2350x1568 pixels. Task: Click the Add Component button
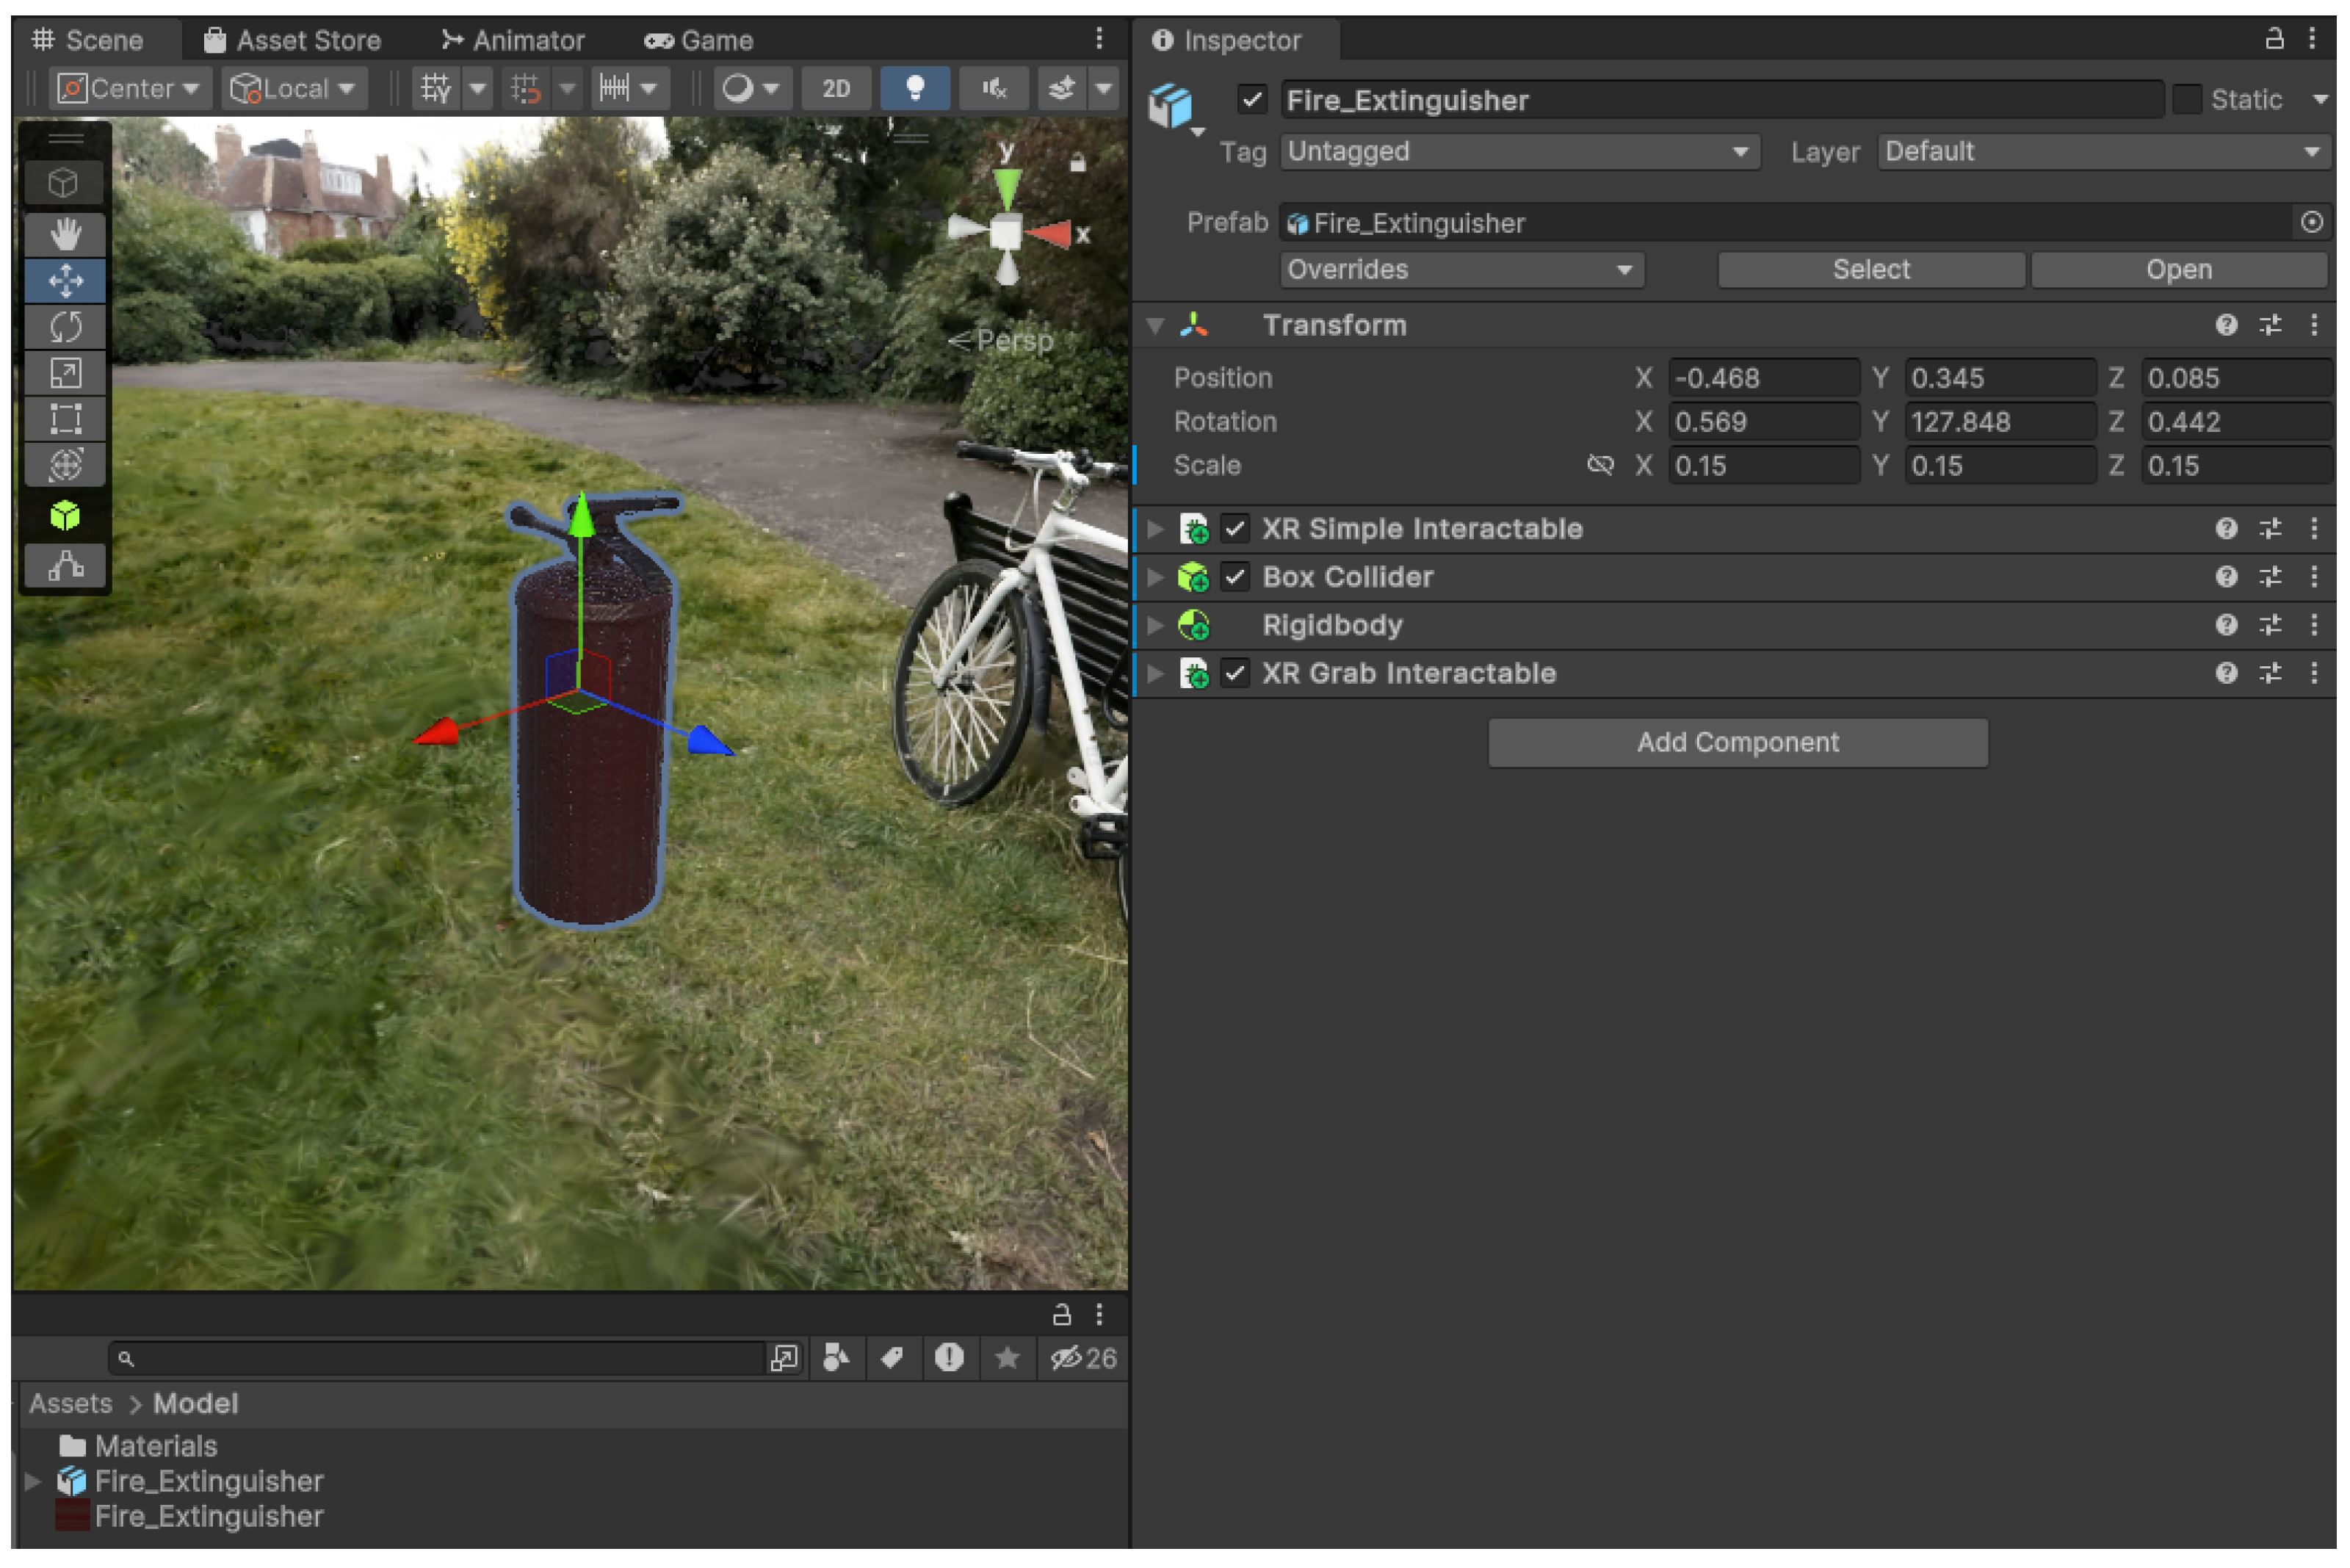coord(1737,742)
